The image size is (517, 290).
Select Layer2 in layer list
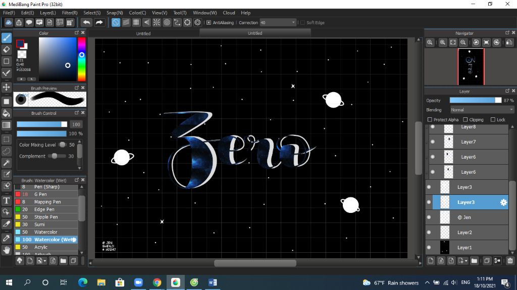467,232
